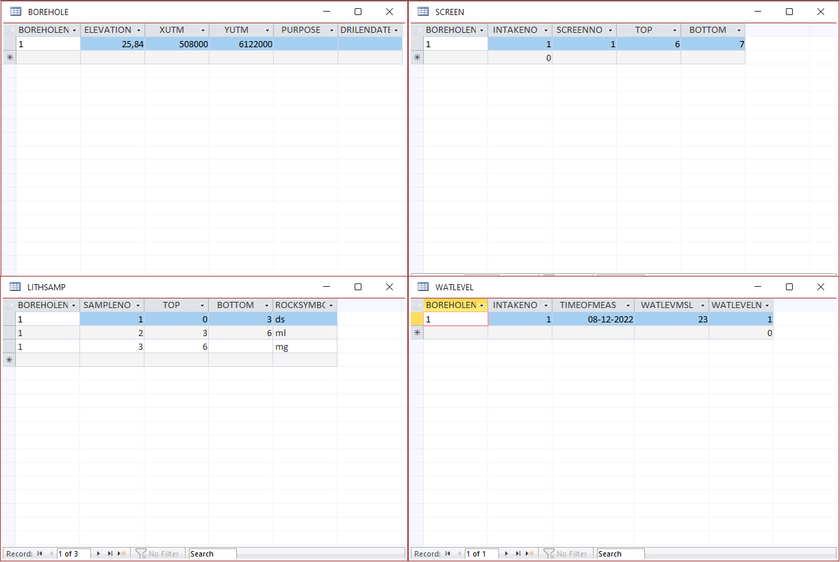Go to previous record in LITHSAMP navigator
The height and width of the screenshot is (562, 840).
point(51,554)
